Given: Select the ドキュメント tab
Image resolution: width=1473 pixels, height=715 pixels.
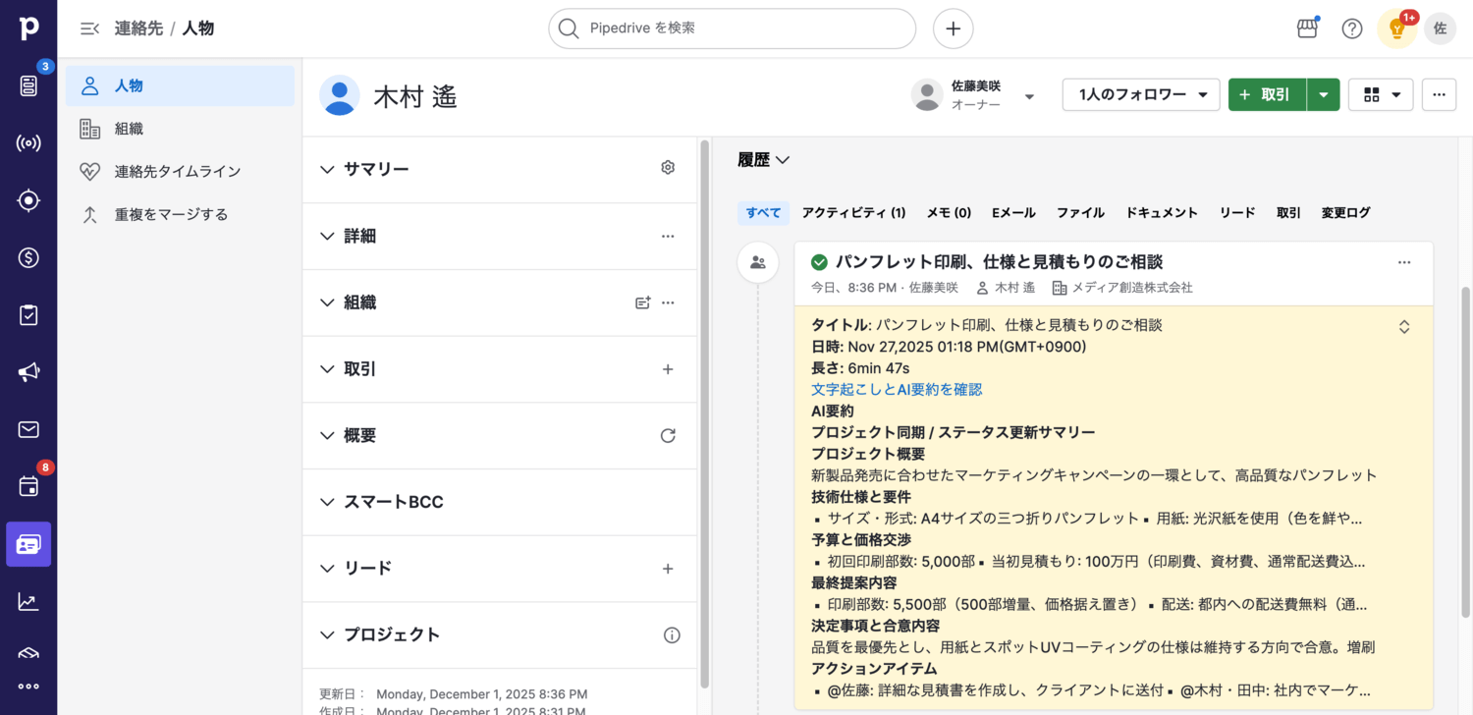Looking at the screenshot, I should 1162,212.
